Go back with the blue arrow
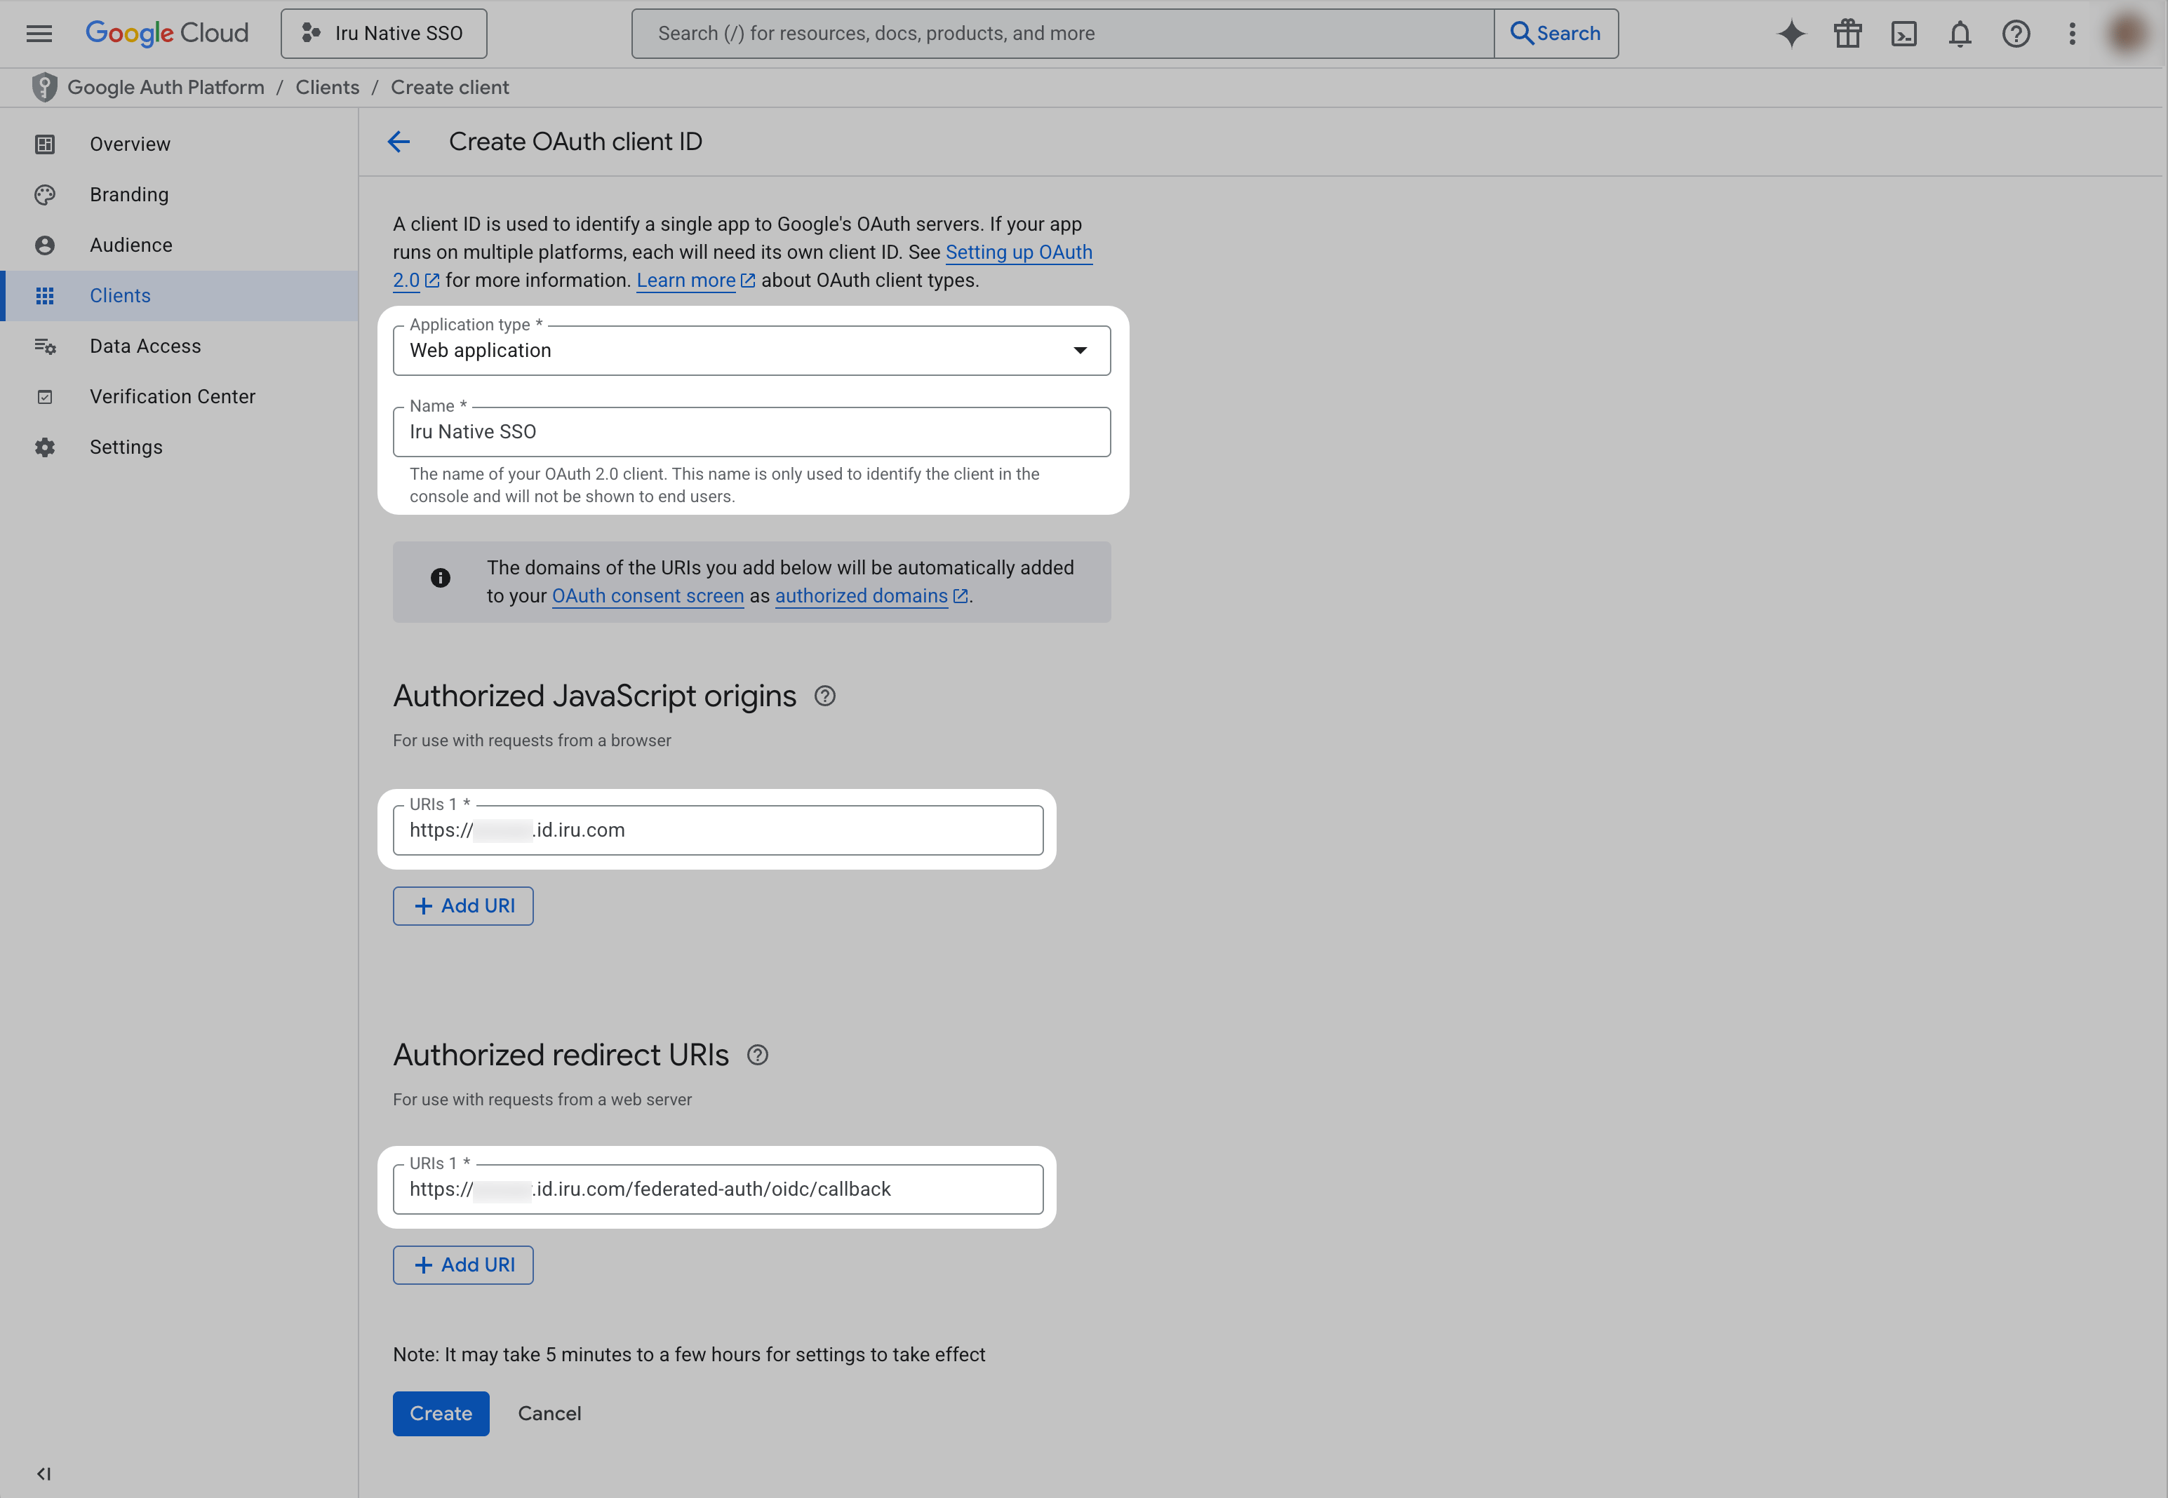 click(x=399, y=142)
